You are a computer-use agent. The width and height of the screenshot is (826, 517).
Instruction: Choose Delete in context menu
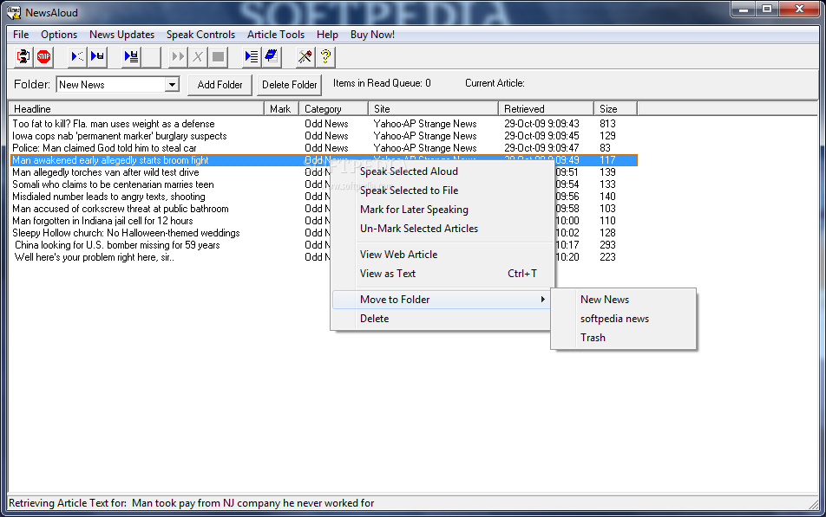(x=374, y=319)
